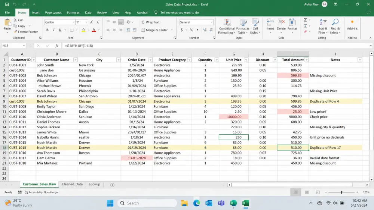
Task: Select cell G12 with 10000.00
Action: pos(234,117)
